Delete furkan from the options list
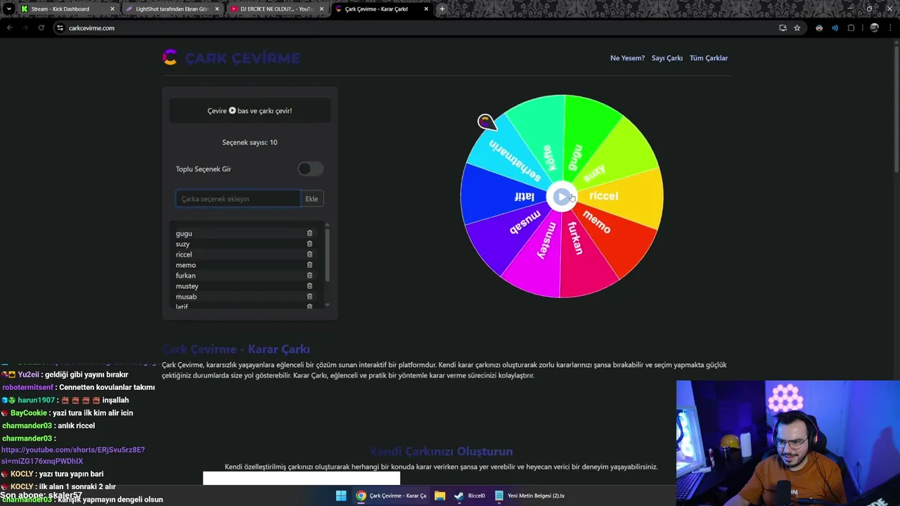900x506 pixels. coord(309,275)
